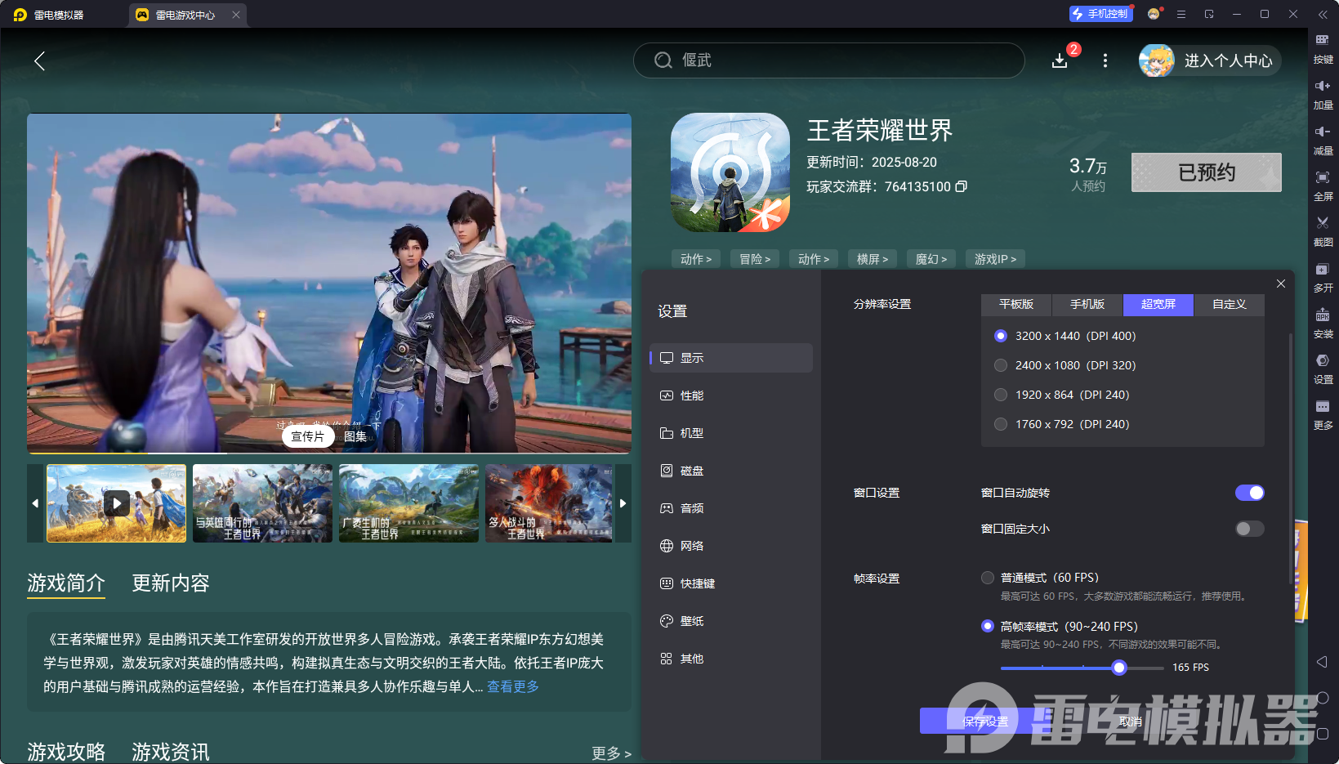Switch to 手机版 resolution tab
1339x764 pixels.
[x=1087, y=304]
